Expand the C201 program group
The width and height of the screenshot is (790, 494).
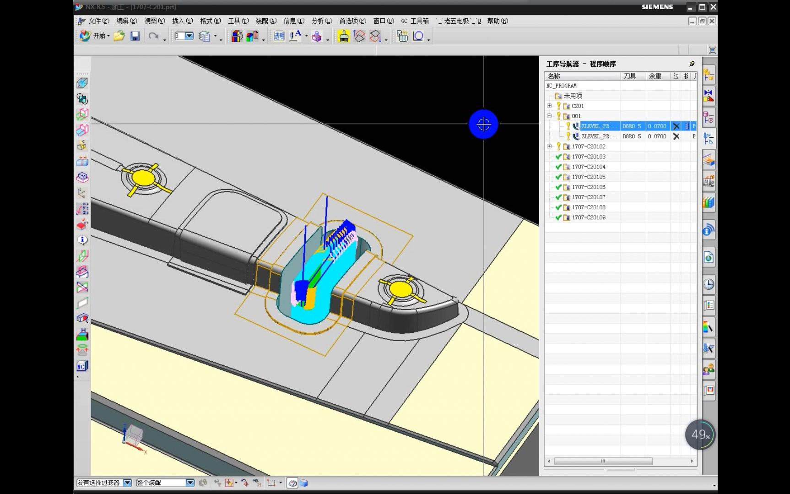click(549, 106)
